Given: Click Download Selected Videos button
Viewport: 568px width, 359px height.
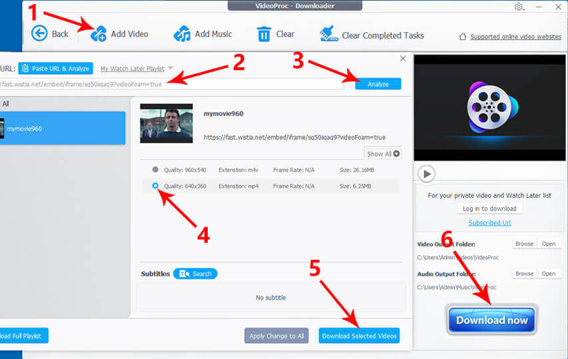Looking at the screenshot, I should coord(359,336).
